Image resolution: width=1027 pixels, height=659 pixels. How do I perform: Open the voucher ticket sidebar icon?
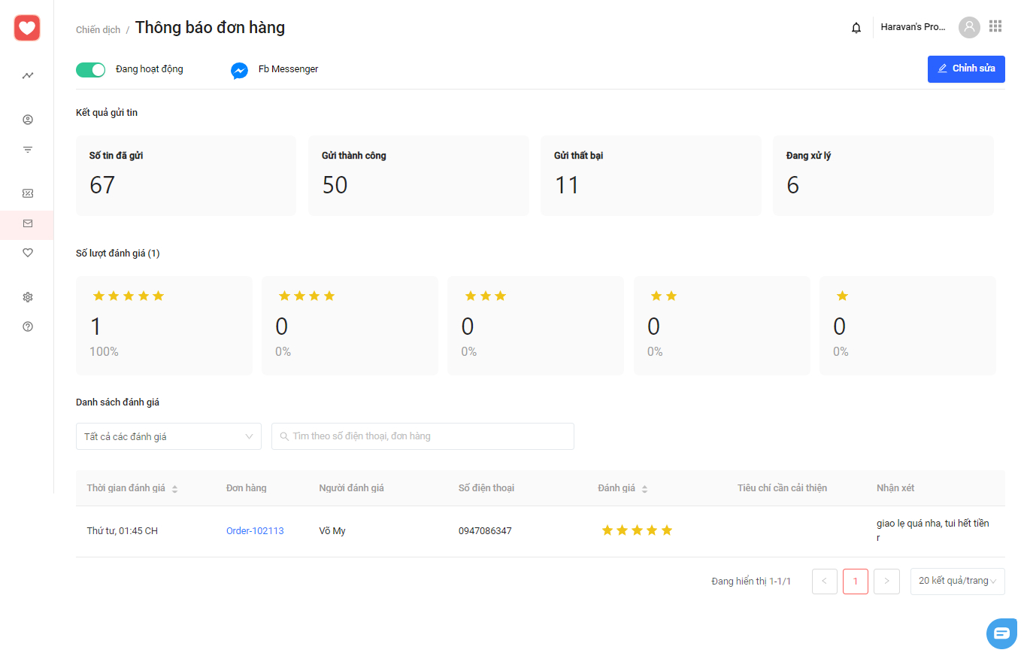28,193
